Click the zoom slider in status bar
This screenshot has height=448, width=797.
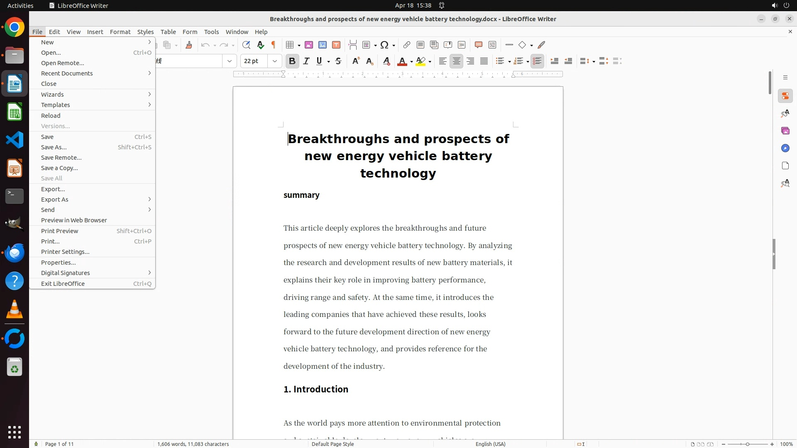tap(747, 444)
